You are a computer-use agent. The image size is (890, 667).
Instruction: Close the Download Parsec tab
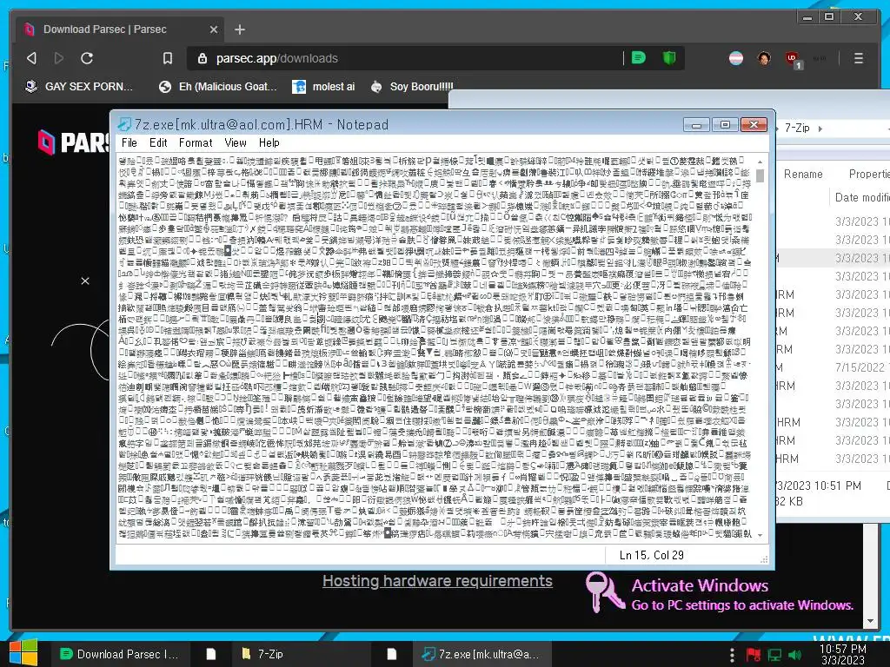(x=214, y=30)
